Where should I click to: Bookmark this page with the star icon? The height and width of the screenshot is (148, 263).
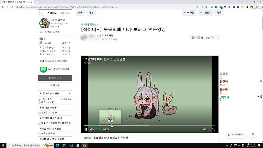[x=206, y=7]
